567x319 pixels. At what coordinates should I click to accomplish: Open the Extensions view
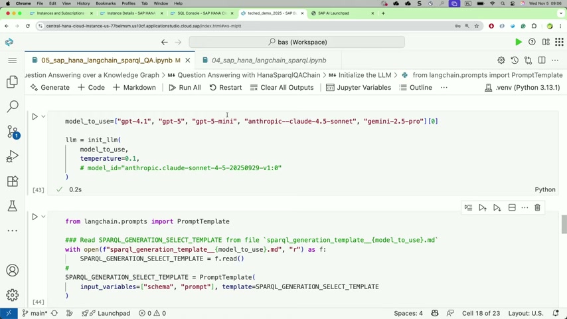13,181
